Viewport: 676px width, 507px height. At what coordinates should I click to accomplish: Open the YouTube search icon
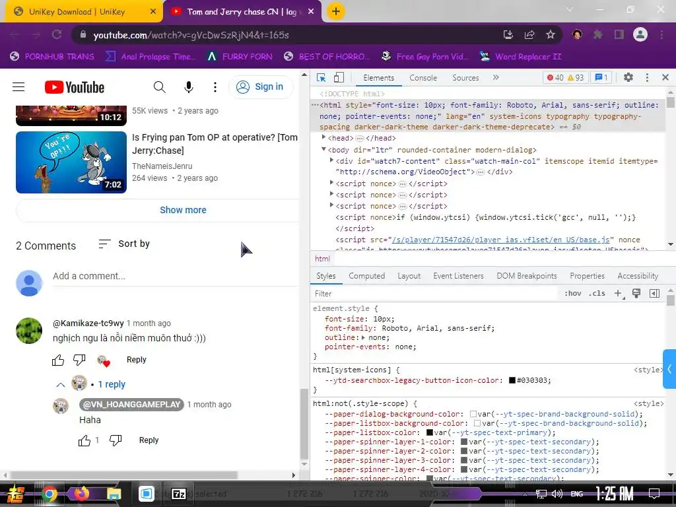coord(160,87)
